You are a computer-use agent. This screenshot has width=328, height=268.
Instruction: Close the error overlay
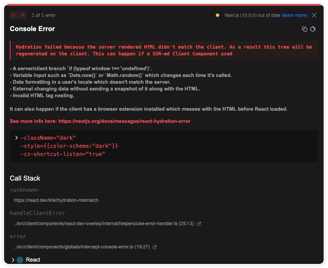tap(314, 15)
